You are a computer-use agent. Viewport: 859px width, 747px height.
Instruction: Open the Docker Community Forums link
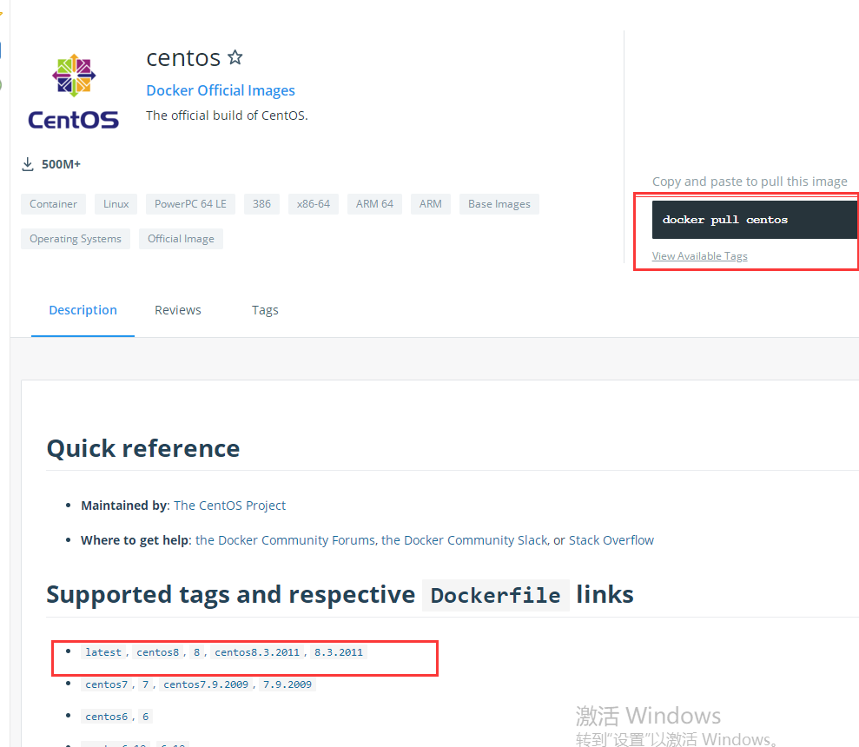point(285,540)
